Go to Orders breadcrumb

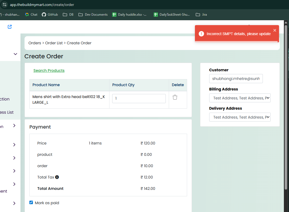[35, 43]
